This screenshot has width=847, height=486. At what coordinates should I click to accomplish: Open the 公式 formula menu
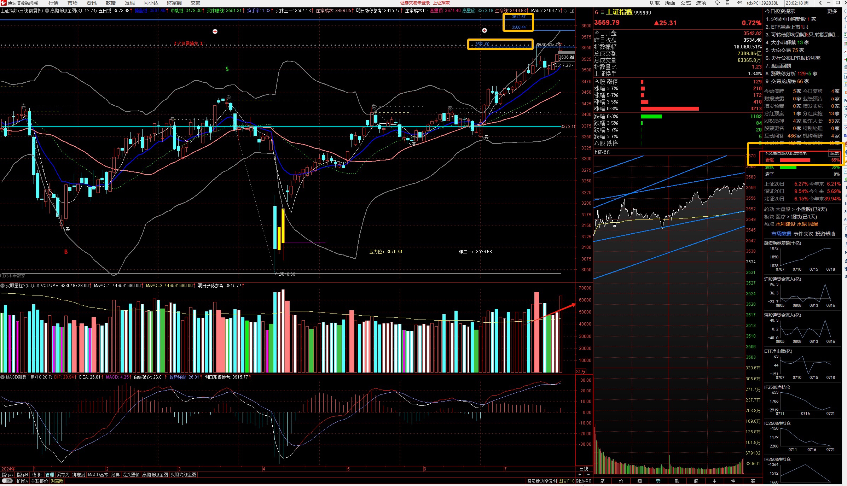tap(686, 3)
